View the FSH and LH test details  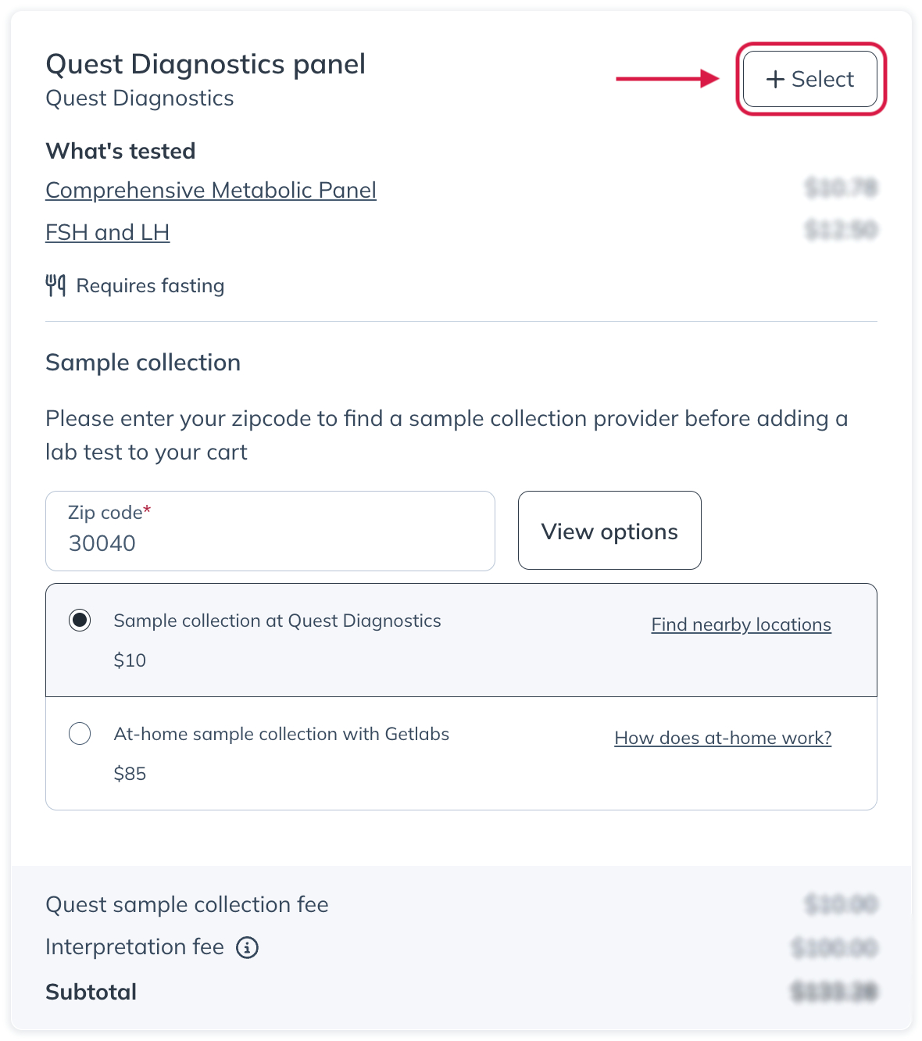(x=107, y=232)
